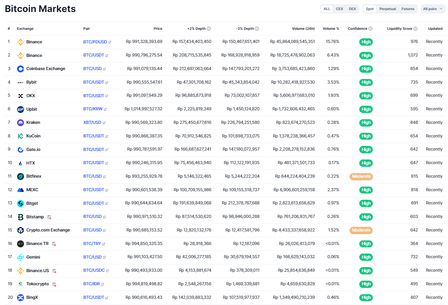
Task: Open the BTC/KRW pair link
Action: point(95,109)
